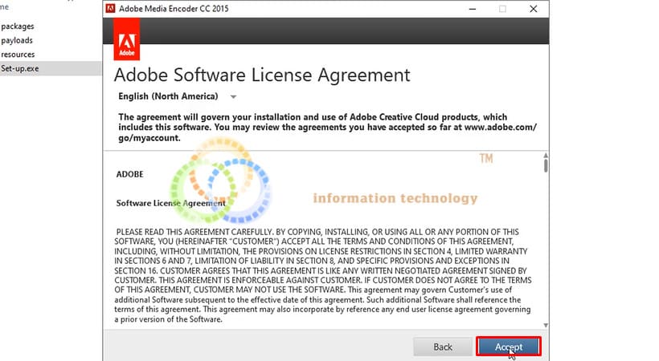Image resolution: width=659 pixels, height=361 pixels.
Task: Go back with the Back button
Action: click(x=443, y=347)
